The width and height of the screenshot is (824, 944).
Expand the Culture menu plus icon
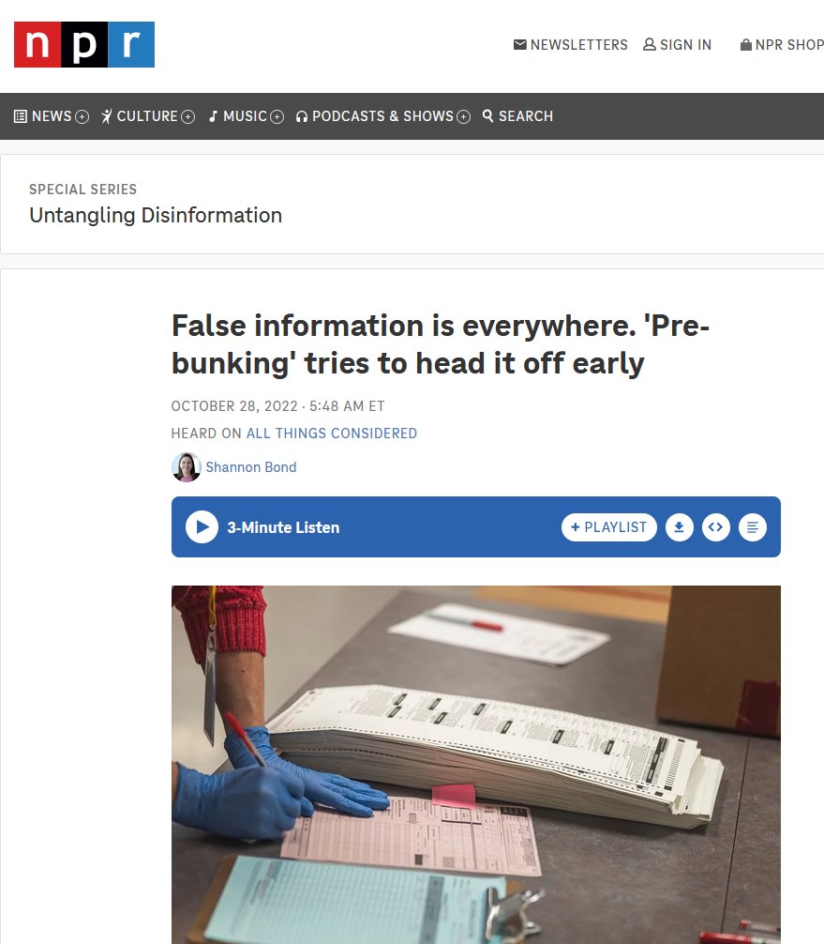[187, 116]
